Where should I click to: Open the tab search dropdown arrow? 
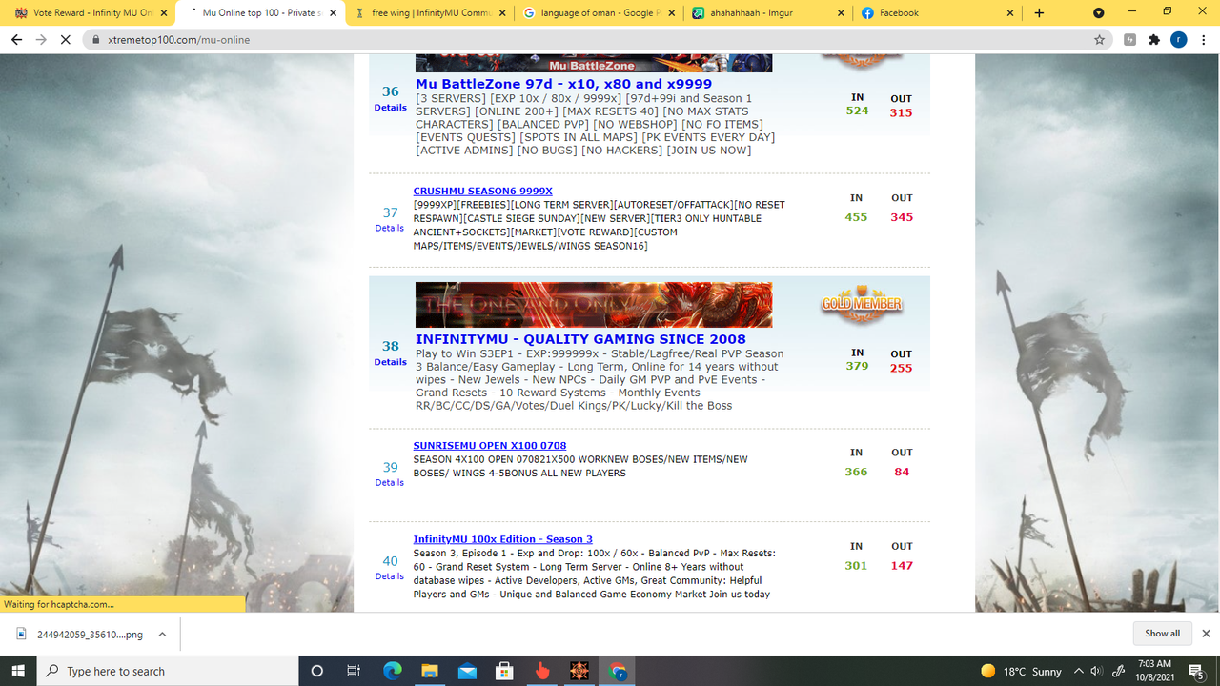click(1098, 13)
